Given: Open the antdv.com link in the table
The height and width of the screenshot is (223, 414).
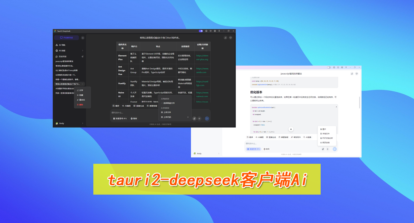Looking at the screenshot, I should pos(202,70).
